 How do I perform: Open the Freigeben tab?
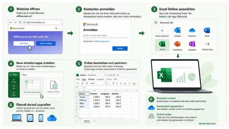coord(100,79)
